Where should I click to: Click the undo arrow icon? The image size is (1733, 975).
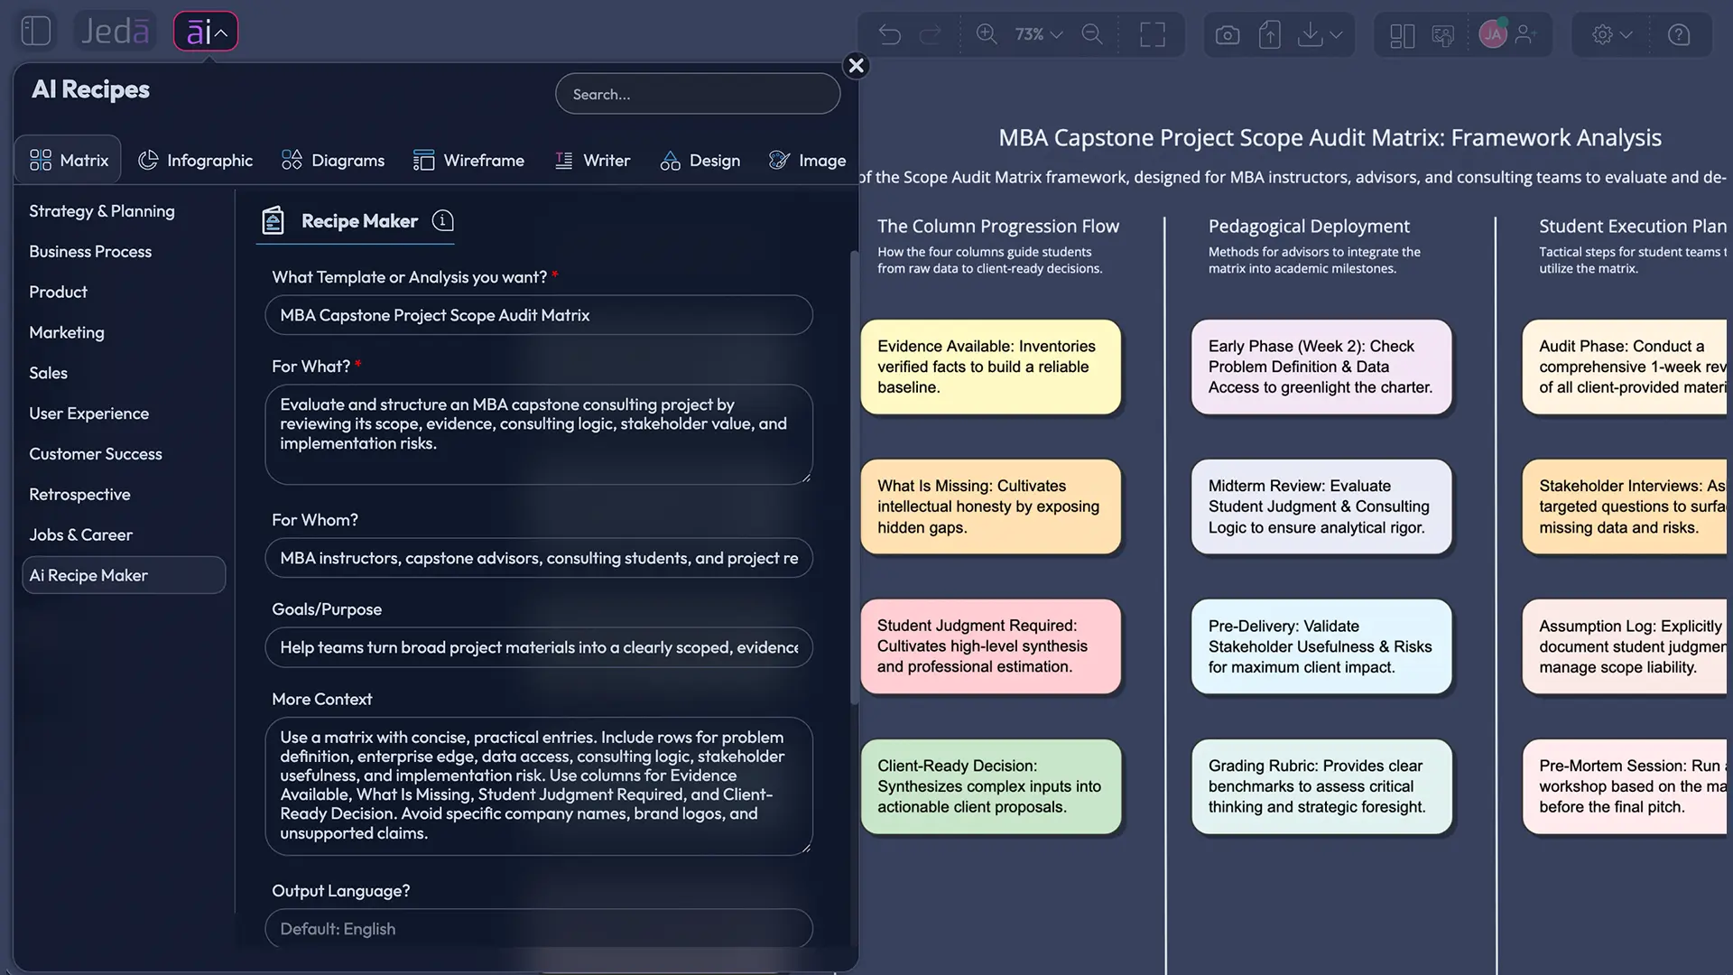pos(890,34)
